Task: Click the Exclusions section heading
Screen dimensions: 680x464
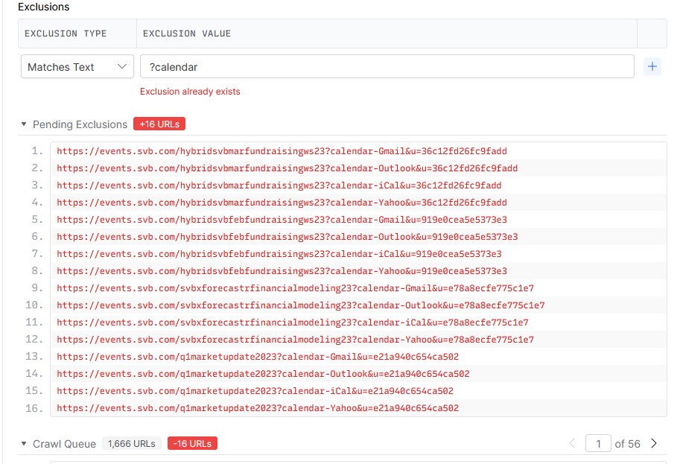Action: (43, 7)
